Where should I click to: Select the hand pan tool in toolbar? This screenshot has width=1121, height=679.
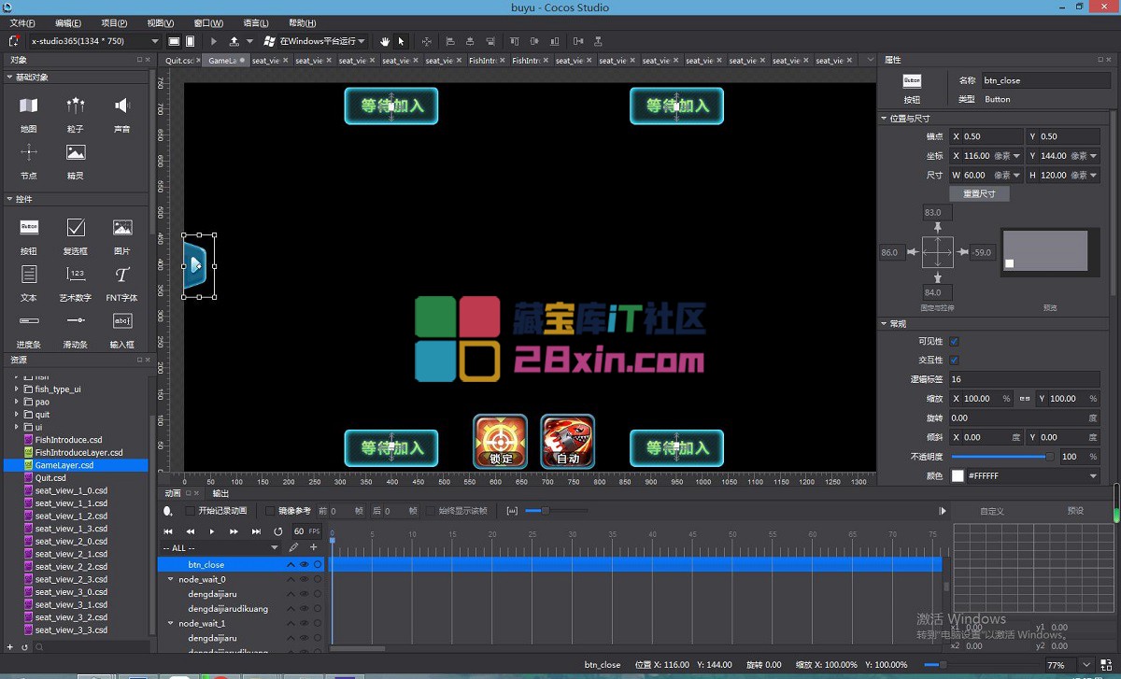tap(385, 41)
